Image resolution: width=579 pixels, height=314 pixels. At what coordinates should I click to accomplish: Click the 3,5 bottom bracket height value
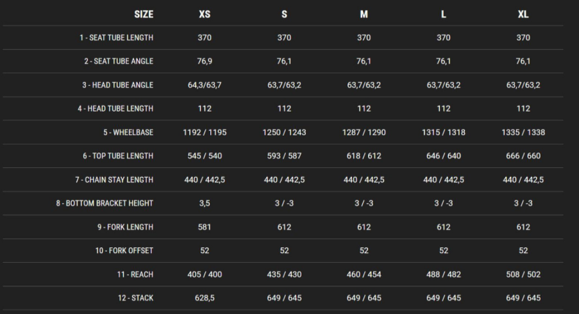(205, 203)
